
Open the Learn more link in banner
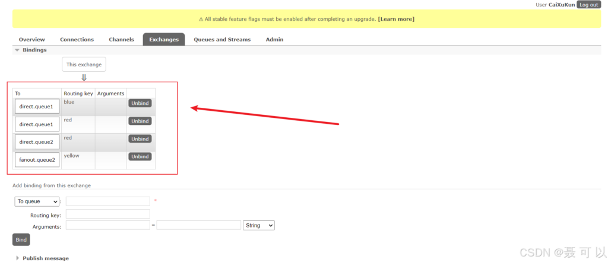[396, 19]
